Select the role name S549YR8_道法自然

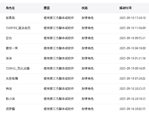(x=18, y=28)
